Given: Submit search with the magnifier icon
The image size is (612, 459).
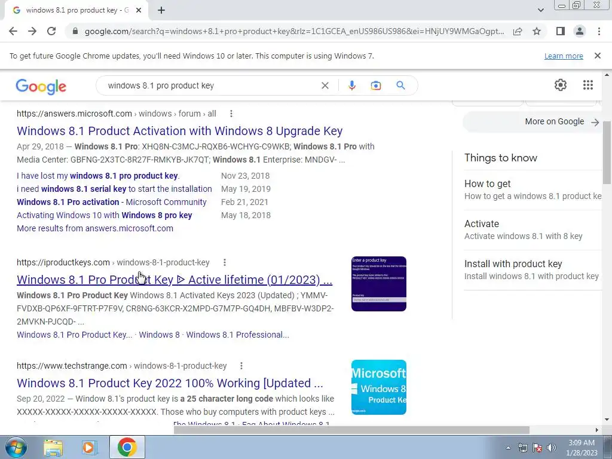Looking at the screenshot, I should 400,85.
